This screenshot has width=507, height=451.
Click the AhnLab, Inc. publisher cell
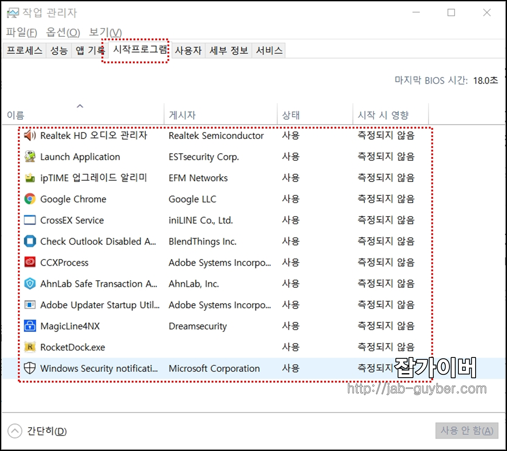(x=194, y=284)
